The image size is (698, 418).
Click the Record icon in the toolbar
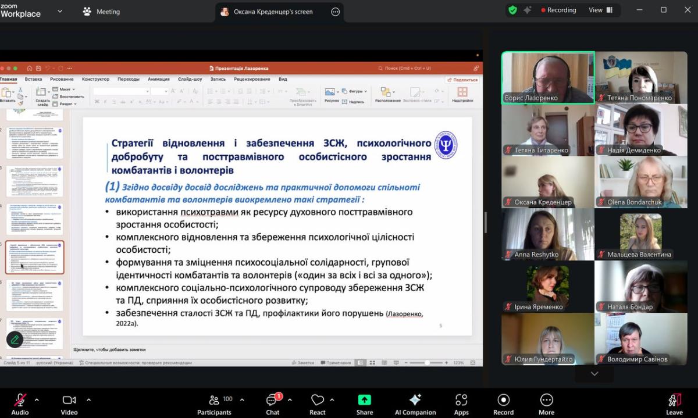pyautogui.click(x=503, y=400)
